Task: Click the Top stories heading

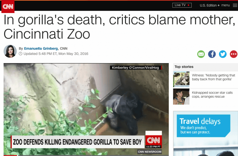Action: [184, 67]
